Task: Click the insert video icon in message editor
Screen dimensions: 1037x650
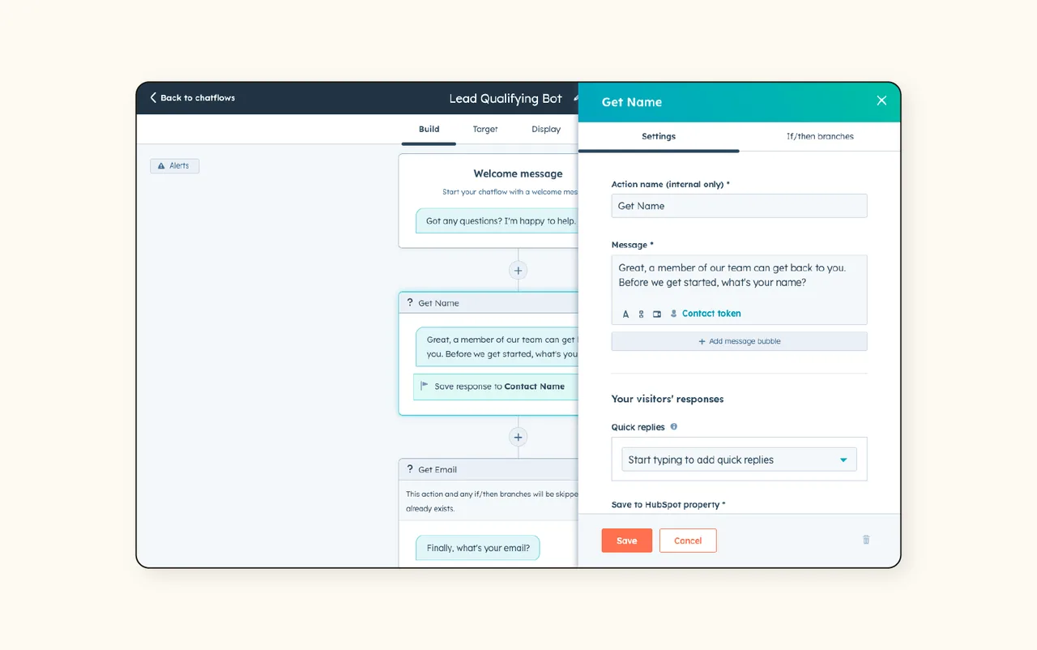Action: 657,314
